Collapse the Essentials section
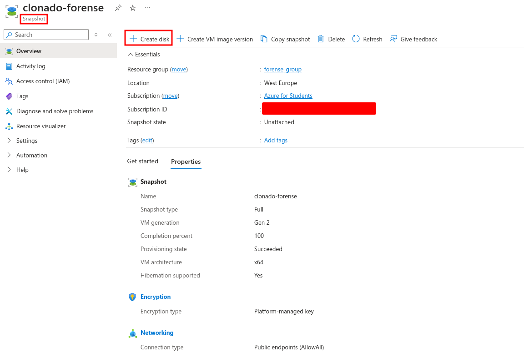 pos(144,55)
